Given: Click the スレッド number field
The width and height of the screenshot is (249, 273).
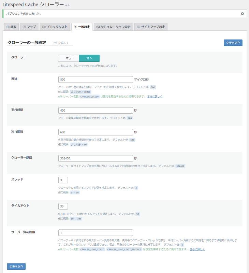Looking at the screenshot, I should click(63, 180).
